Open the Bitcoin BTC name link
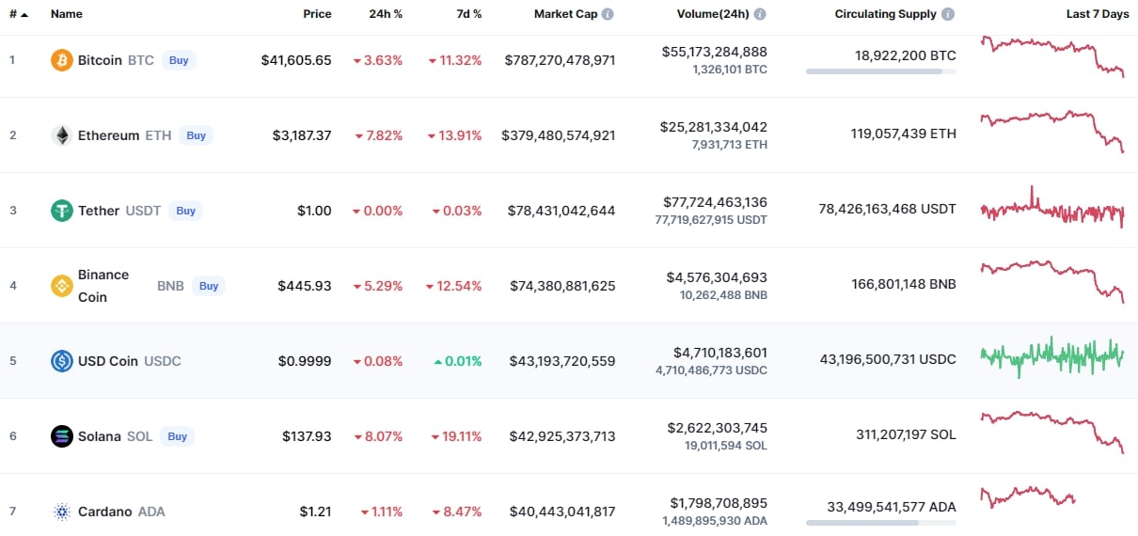The image size is (1138, 536). [116, 60]
